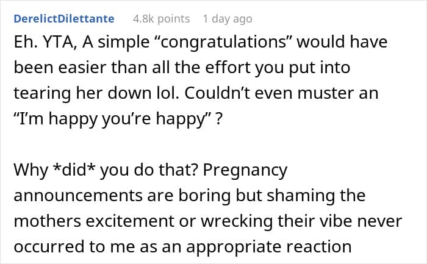Open the '1 day ago' timestamp permalink
The width and height of the screenshot is (427, 264).
228,19
